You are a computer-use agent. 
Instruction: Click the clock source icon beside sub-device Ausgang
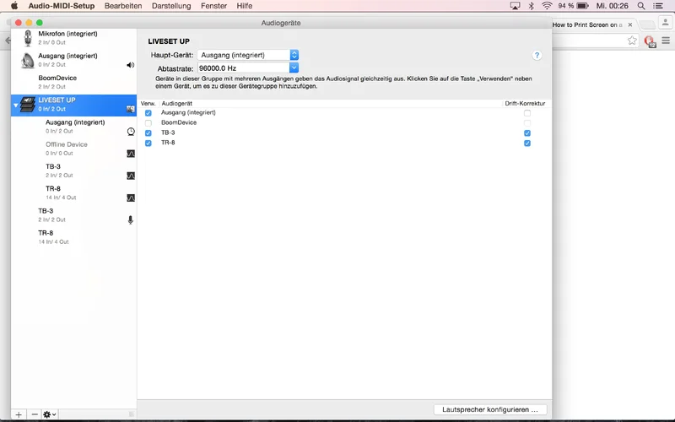pyautogui.click(x=131, y=132)
